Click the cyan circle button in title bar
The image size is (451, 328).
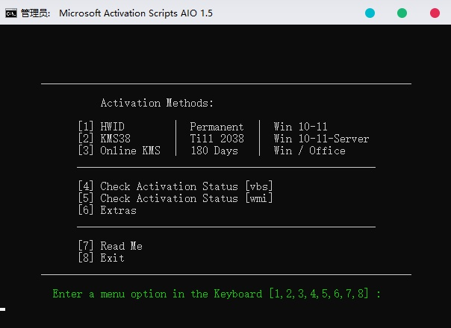point(370,13)
